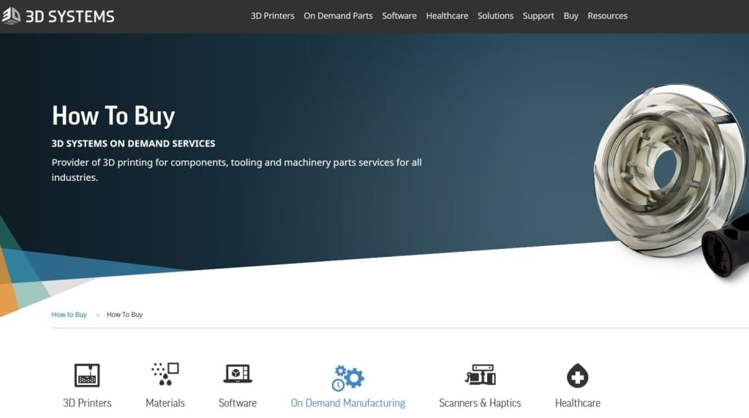The image size is (749, 418).
Task: Open the Scanners & Haptics label
Action: coord(480,403)
